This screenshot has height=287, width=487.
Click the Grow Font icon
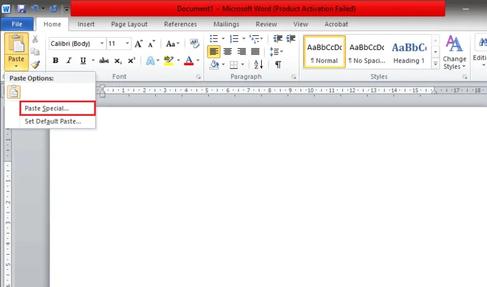[x=139, y=44]
